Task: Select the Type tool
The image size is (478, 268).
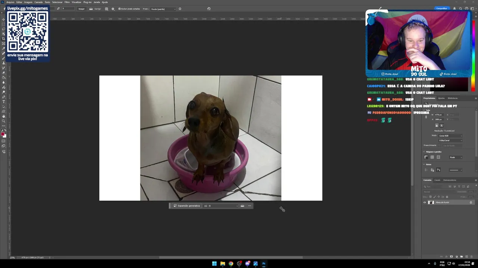Action: (x=4, y=102)
